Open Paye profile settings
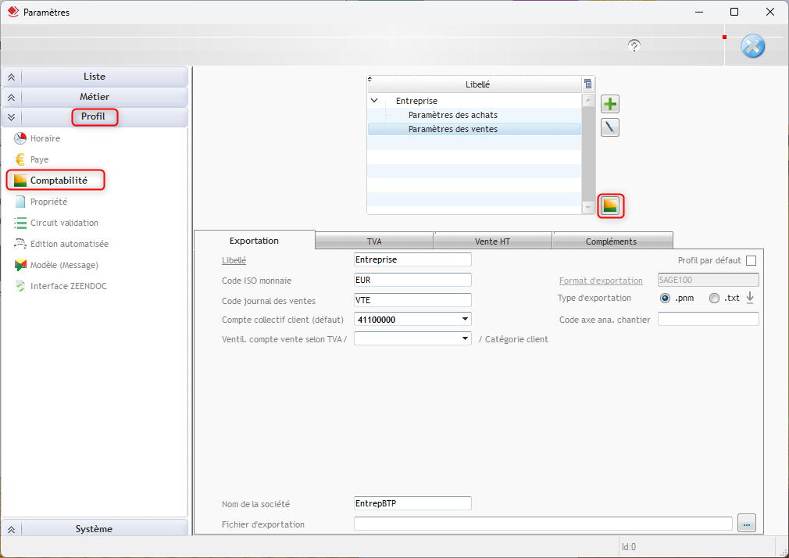 [39, 159]
